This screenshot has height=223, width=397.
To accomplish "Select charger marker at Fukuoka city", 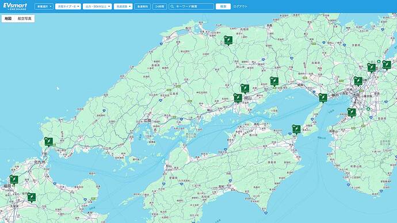I will pyautogui.click(x=14, y=180).
